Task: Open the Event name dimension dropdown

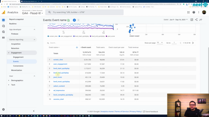Action: click(x=54, y=47)
